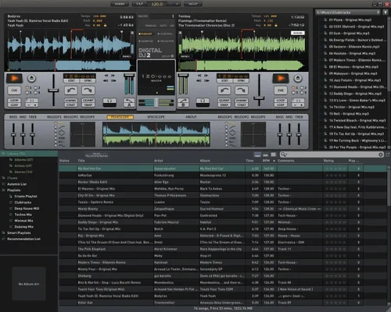This screenshot has height=312, width=391.
Task: Click Deck A's jump backward arrow
Action: (x=71, y=90)
